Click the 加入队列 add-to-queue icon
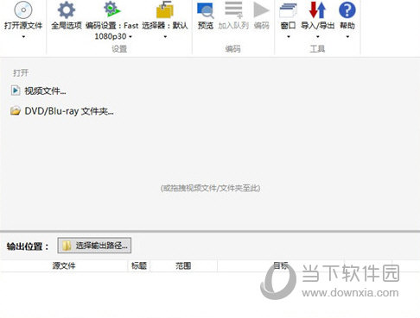420x318 pixels. point(233,10)
